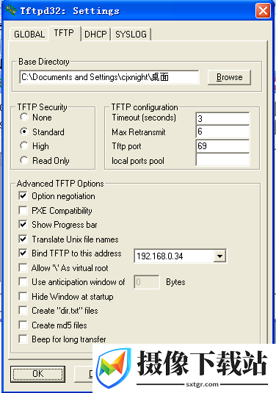Viewport: 276px width, 393px height.
Task: Toggle Show Progress bar checkbox
Action: click(x=23, y=224)
